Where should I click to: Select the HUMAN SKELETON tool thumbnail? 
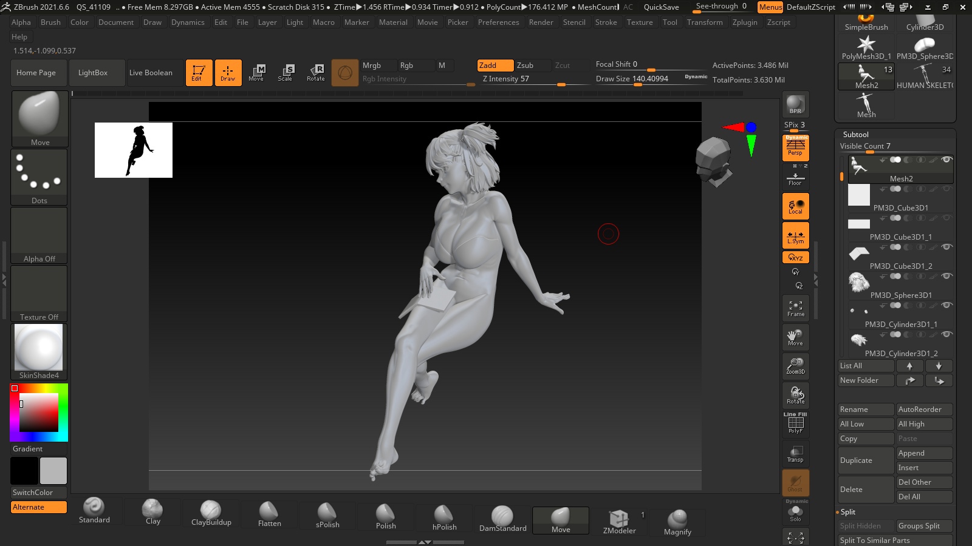point(925,76)
